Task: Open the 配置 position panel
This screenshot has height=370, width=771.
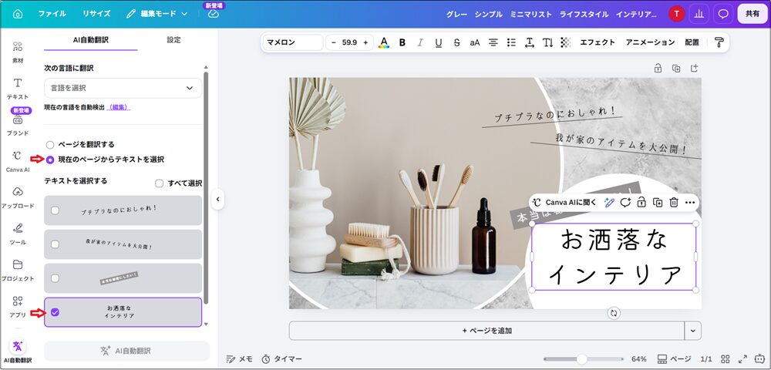Action: (692, 42)
